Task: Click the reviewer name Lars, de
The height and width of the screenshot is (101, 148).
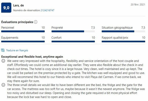Action: (x=19, y=5)
